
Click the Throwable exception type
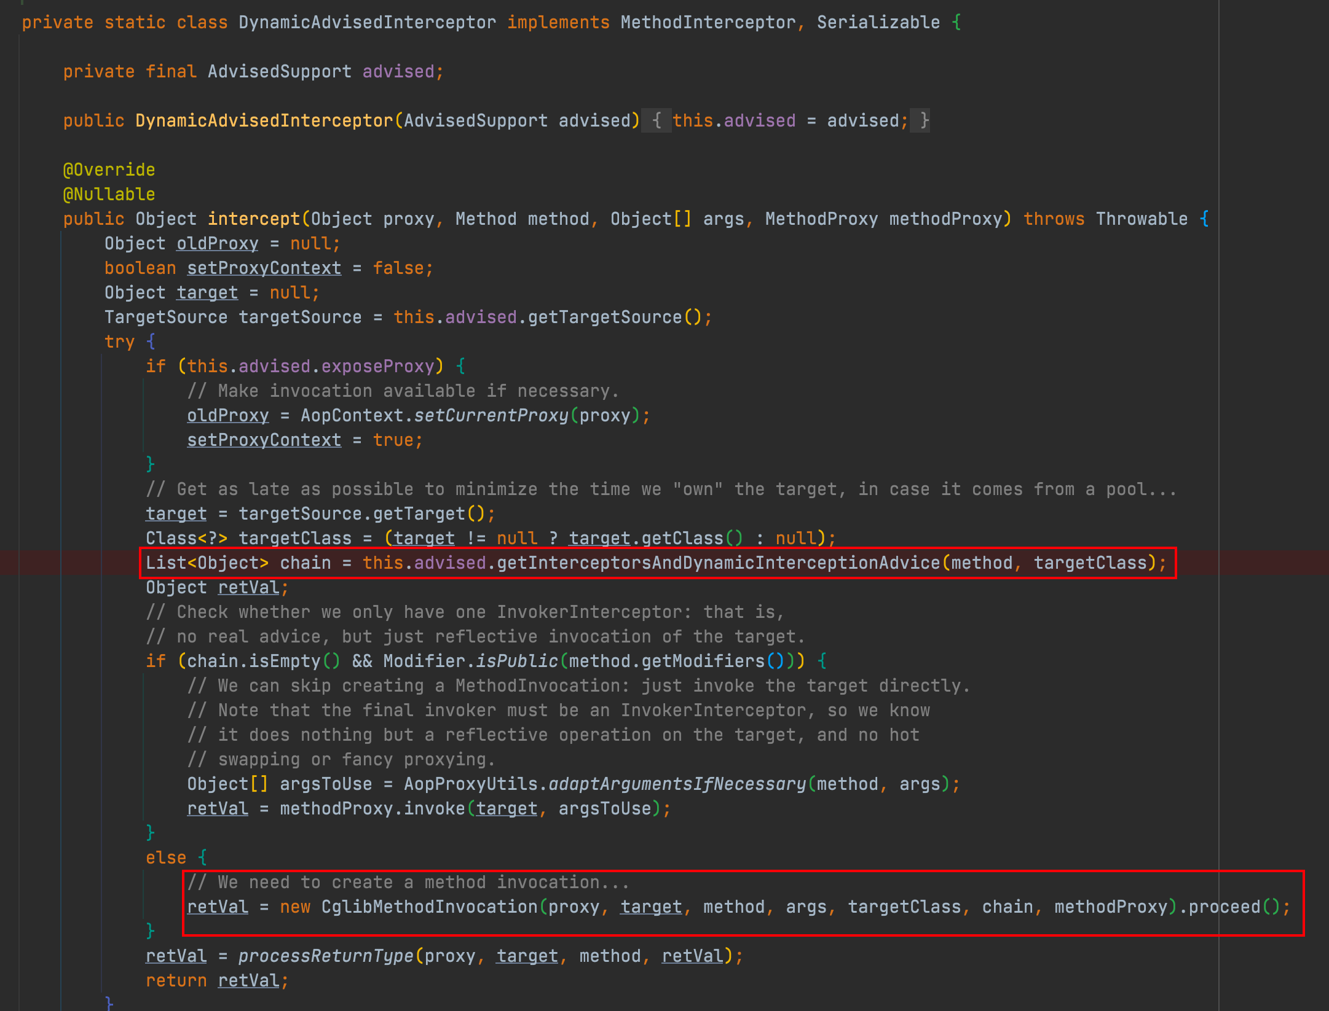[1142, 219]
